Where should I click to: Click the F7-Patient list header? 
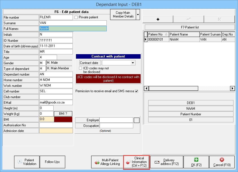[x=189, y=27]
